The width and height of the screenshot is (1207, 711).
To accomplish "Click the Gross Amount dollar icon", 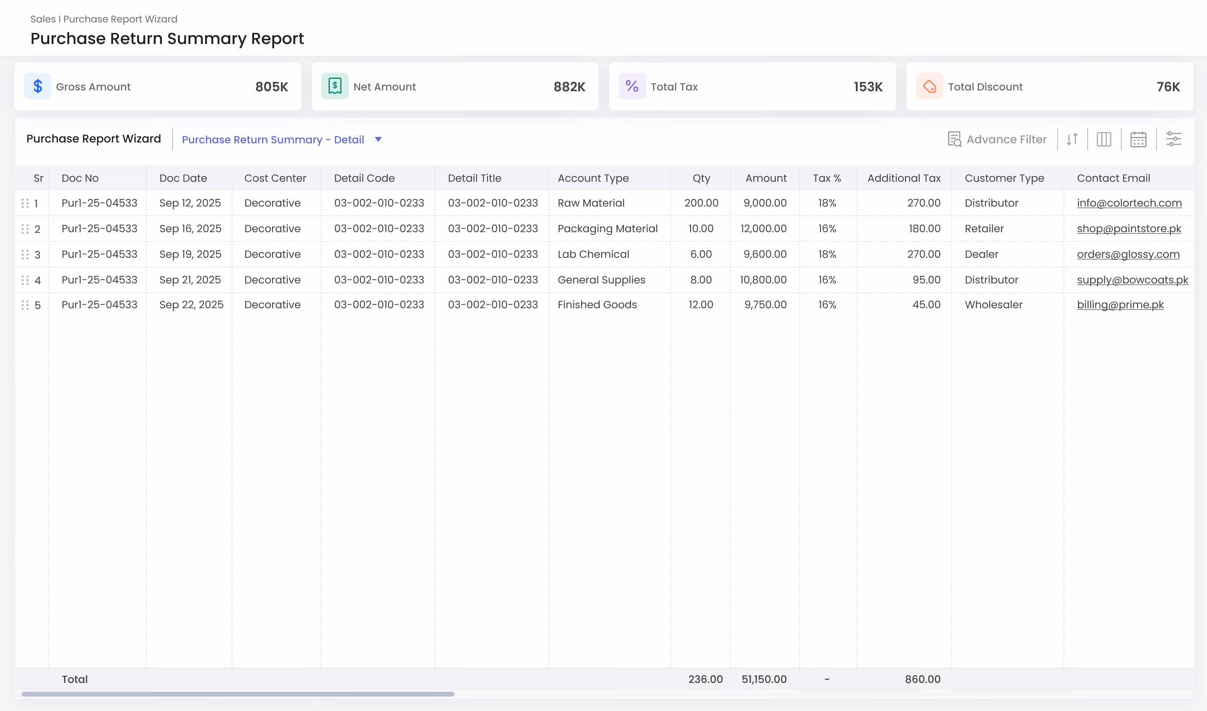I will click(37, 87).
